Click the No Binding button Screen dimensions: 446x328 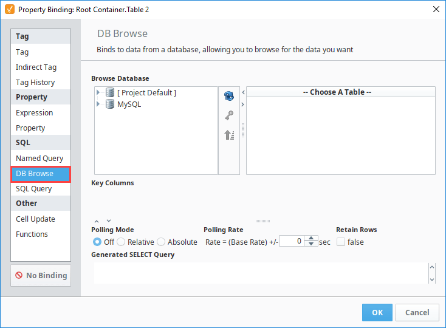(x=41, y=275)
